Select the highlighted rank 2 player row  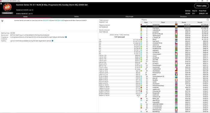(175, 26)
